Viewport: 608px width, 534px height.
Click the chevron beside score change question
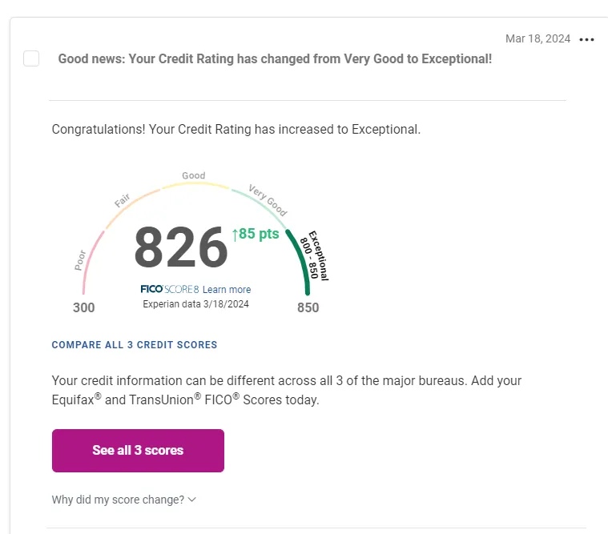tap(192, 500)
